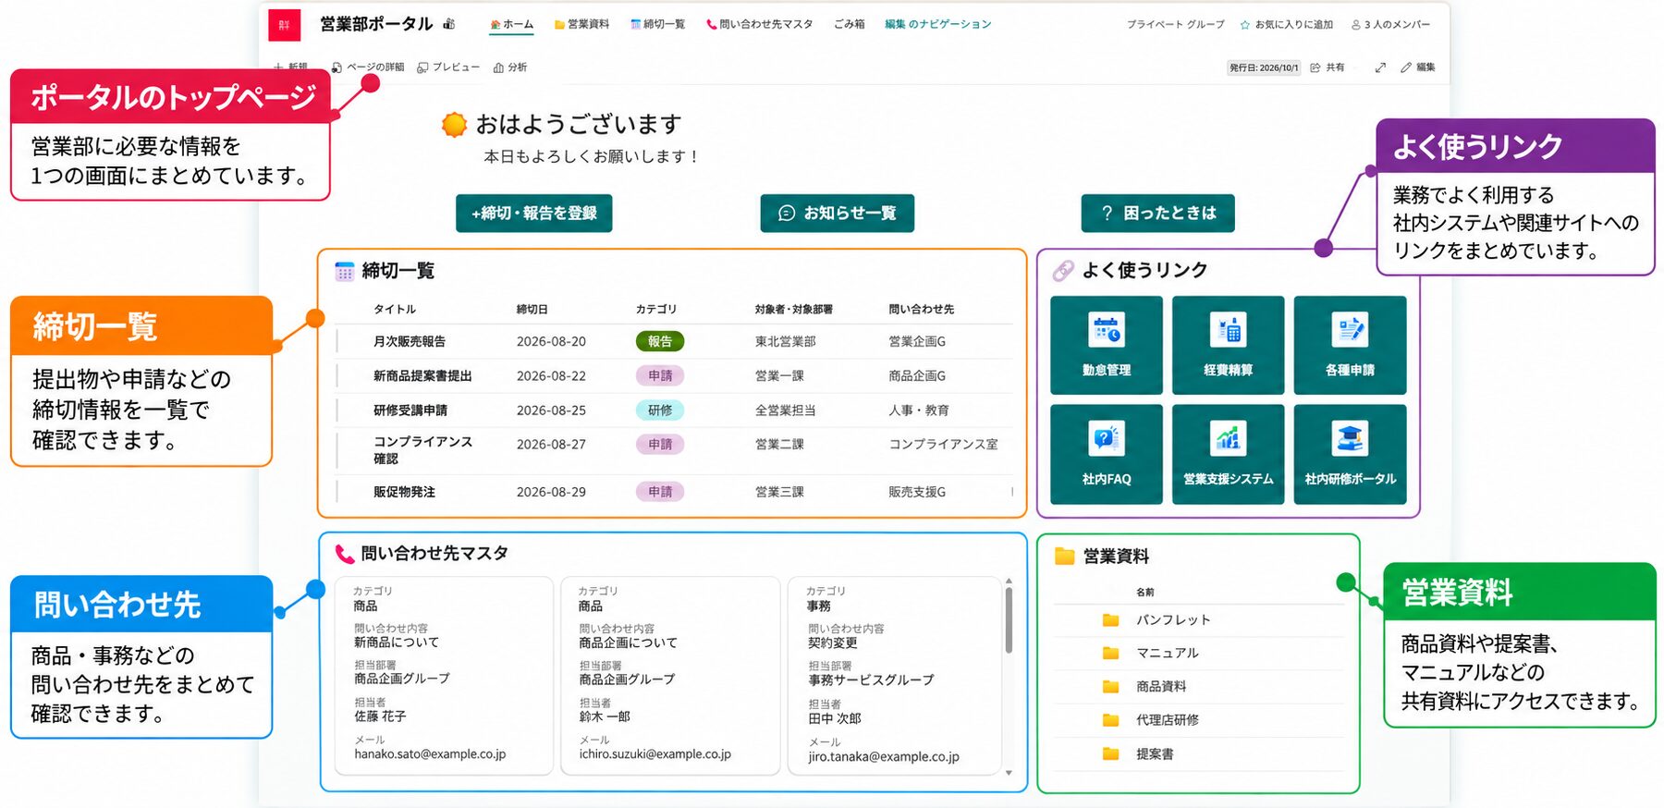The height and width of the screenshot is (808, 1664).
Task: Open the 締切一覧 navigation tab
Action: pos(657,25)
